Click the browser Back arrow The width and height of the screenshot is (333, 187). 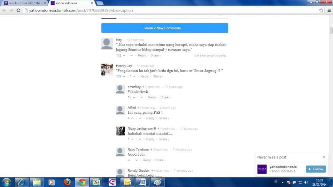click(4, 10)
